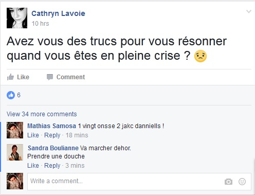The width and height of the screenshot is (255, 195).
Task: Click the thumbs-up Like icon under post
Action: click(10, 77)
